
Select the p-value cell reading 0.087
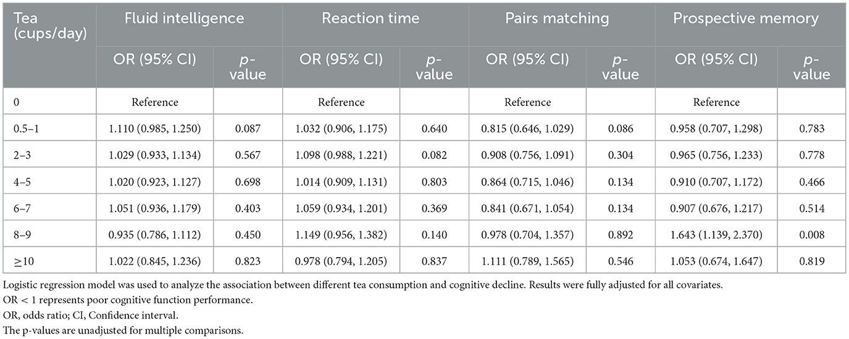point(248,130)
